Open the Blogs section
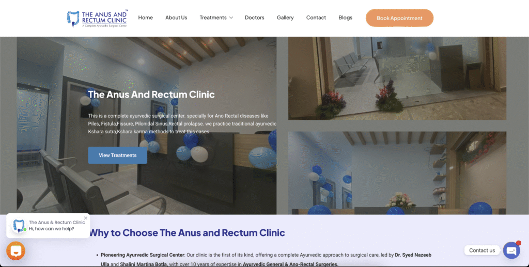Image resolution: width=529 pixels, height=267 pixels. [x=345, y=18]
